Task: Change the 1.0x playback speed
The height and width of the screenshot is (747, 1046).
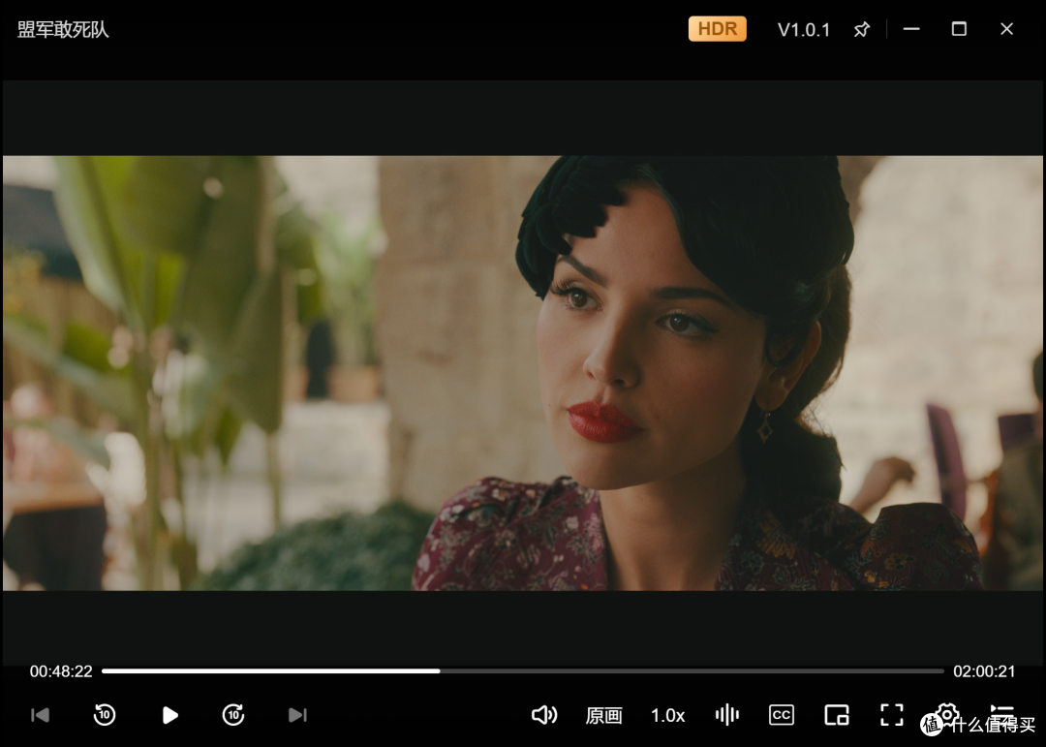Action: click(x=667, y=716)
